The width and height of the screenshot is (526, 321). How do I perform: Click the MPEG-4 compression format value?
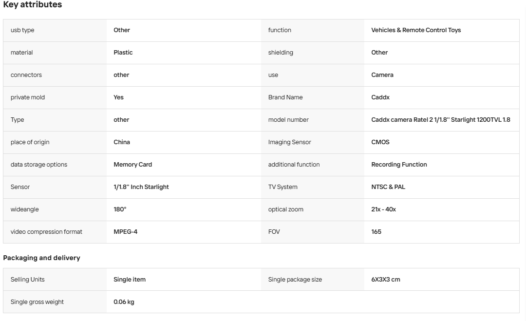tap(125, 232)
